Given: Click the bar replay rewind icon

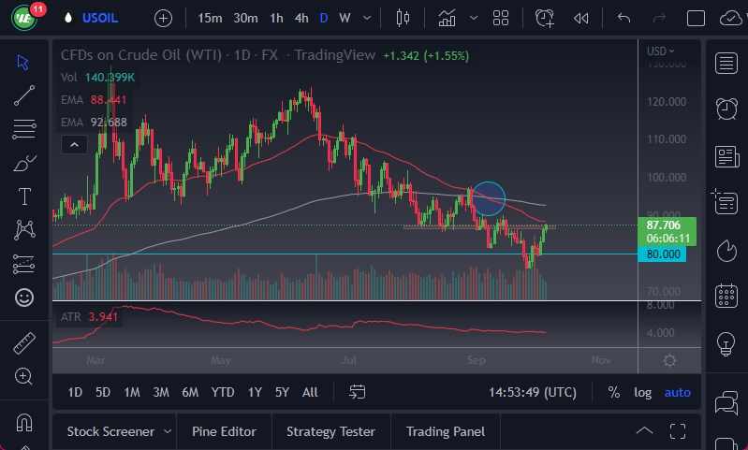Looking at the screenshot, I should [x=581, y=18].
